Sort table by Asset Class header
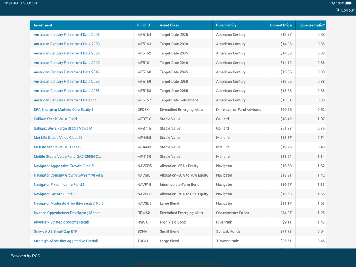 169,25
